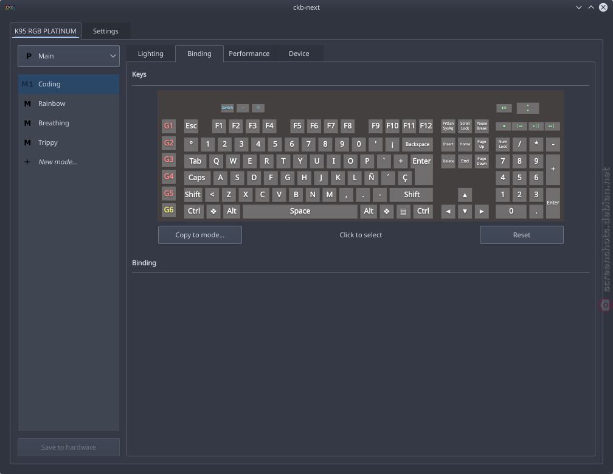Select the numpad 0 key
Image resolution: width=613 pixels, height=474 pixels.
pos(511,211)
